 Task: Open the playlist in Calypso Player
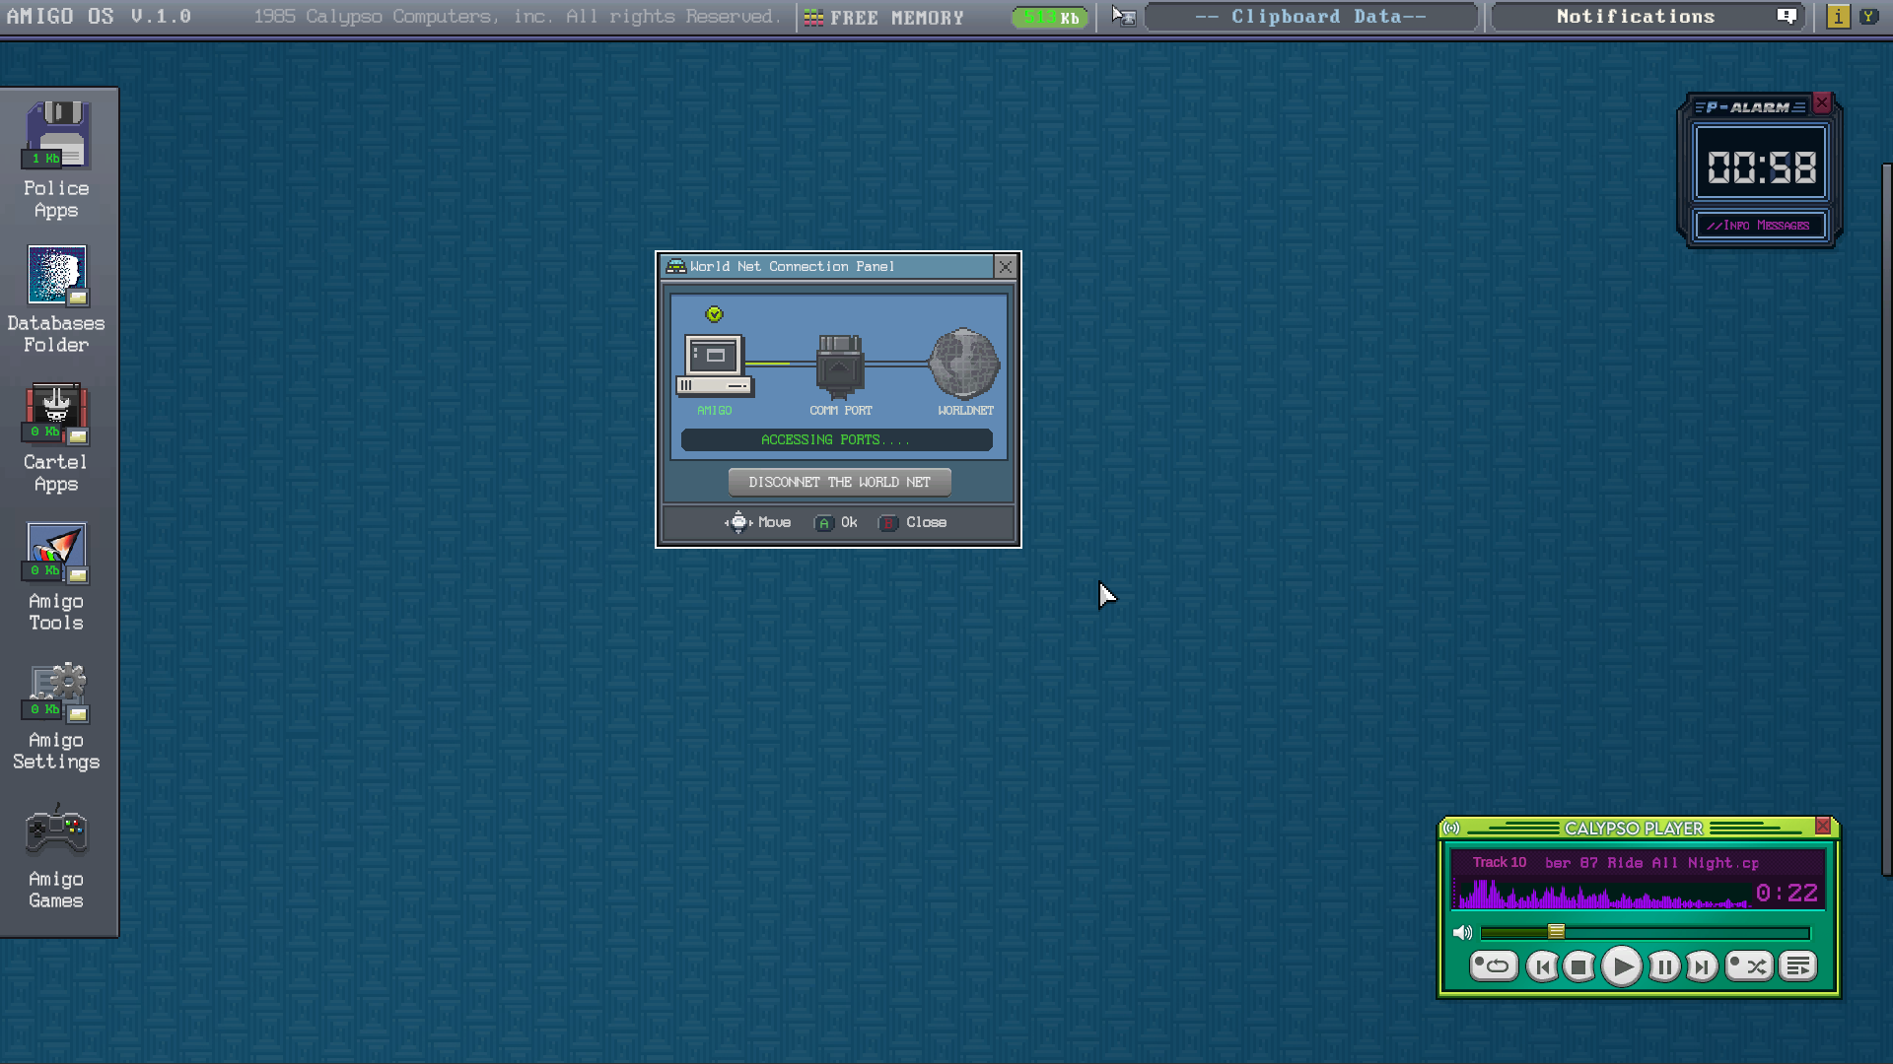click(1798, 966)
